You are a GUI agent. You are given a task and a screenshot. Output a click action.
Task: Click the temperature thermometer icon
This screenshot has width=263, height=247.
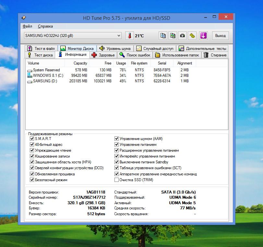pos(129,36)
